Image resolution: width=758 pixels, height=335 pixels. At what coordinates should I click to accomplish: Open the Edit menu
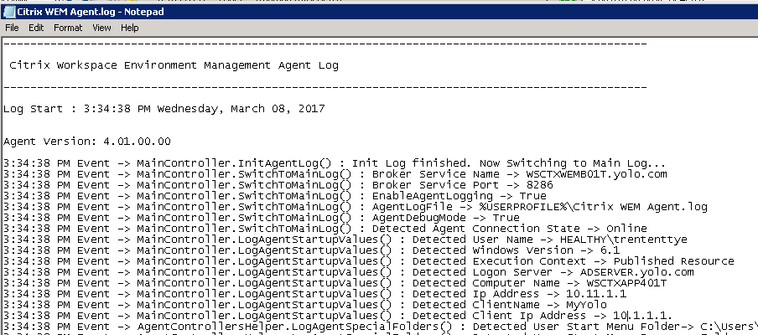pyautogui.click(x=36, y=28)
